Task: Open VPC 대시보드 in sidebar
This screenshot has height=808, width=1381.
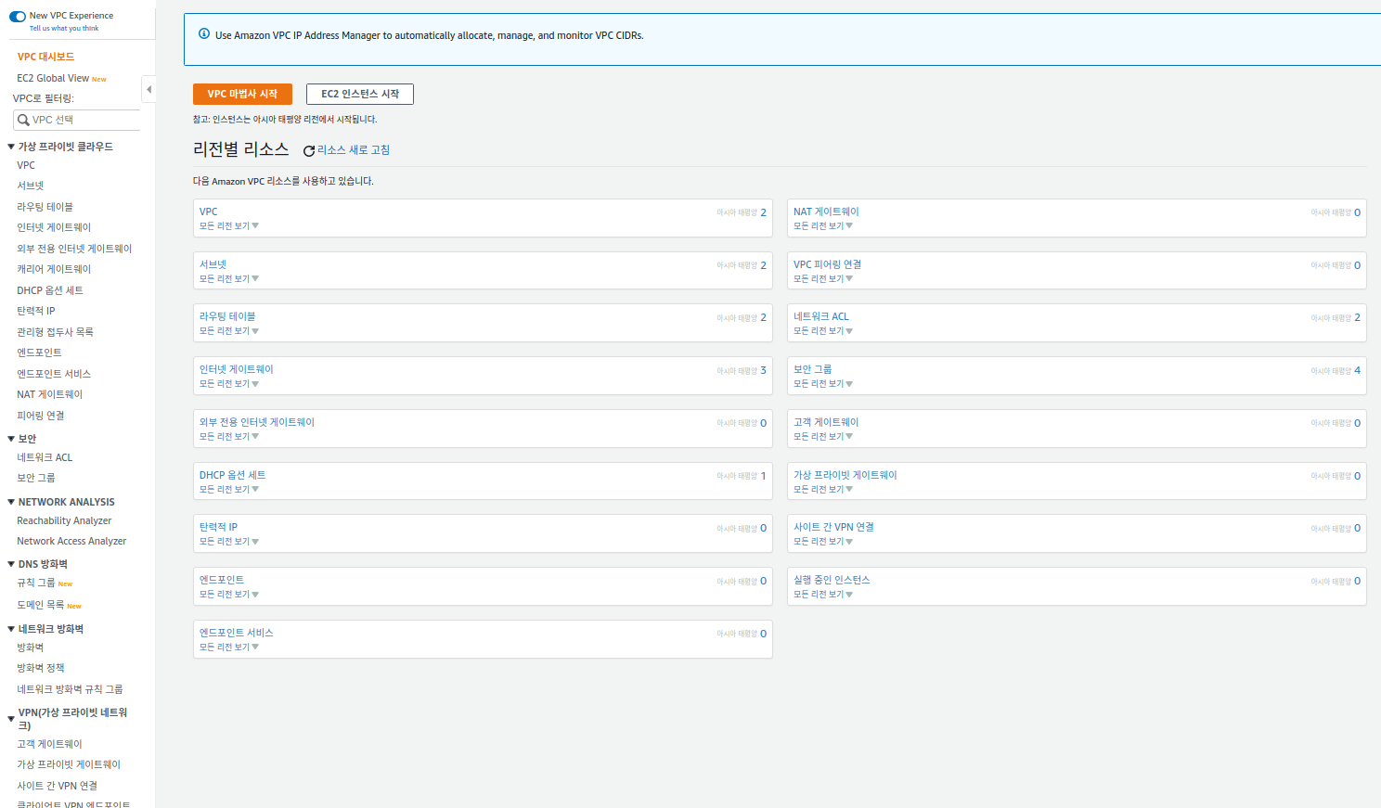Action: point(45,57)
